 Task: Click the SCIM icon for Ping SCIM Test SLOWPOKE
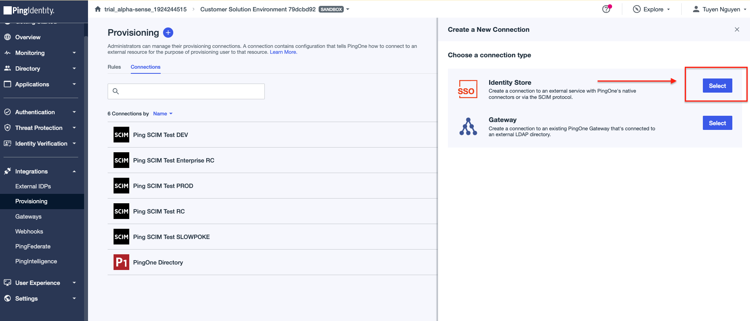click(x=121, y=237)
